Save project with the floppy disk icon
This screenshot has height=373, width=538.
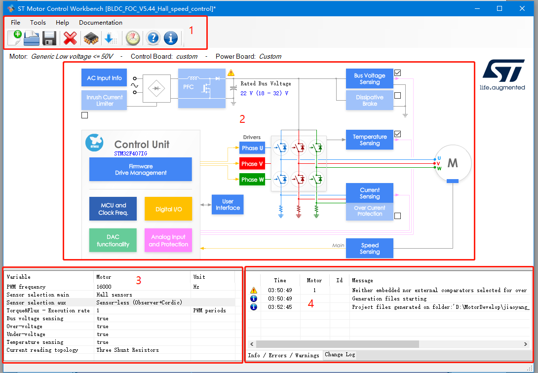pos(49,38)
